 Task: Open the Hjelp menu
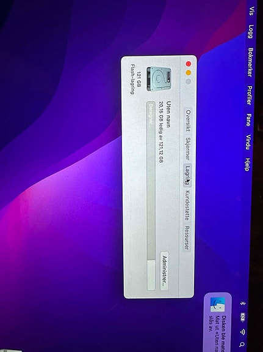[247, 164]
